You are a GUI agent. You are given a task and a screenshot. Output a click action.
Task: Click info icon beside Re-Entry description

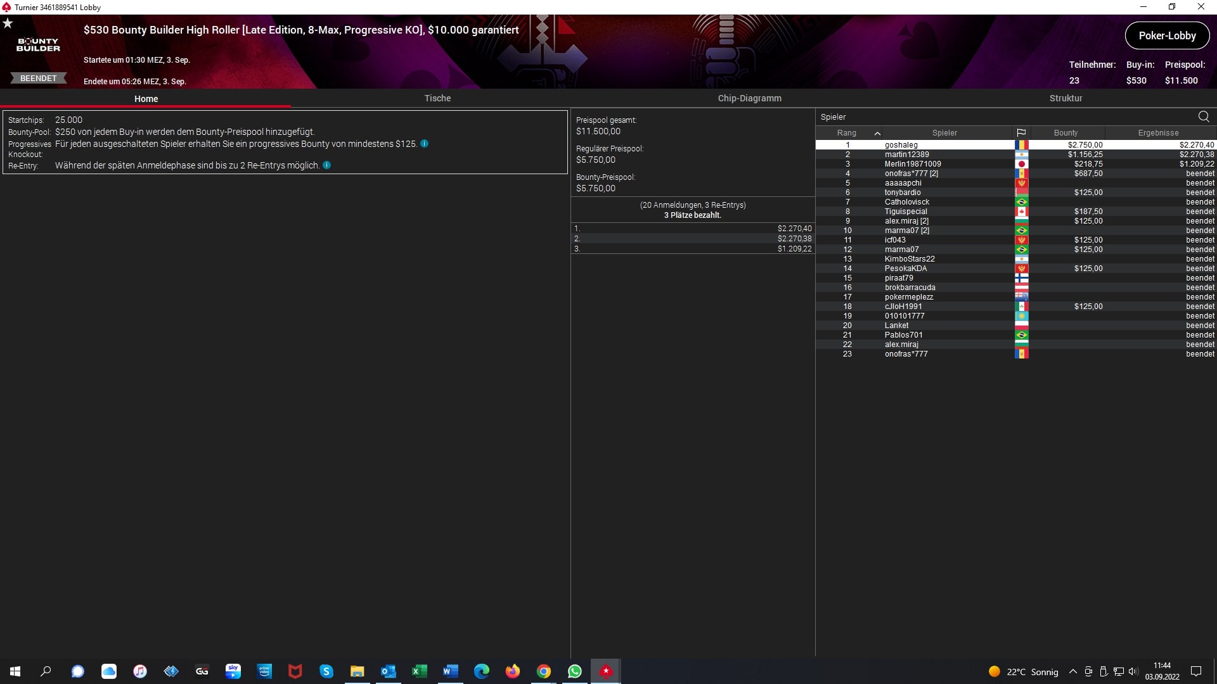coord(327,165)
